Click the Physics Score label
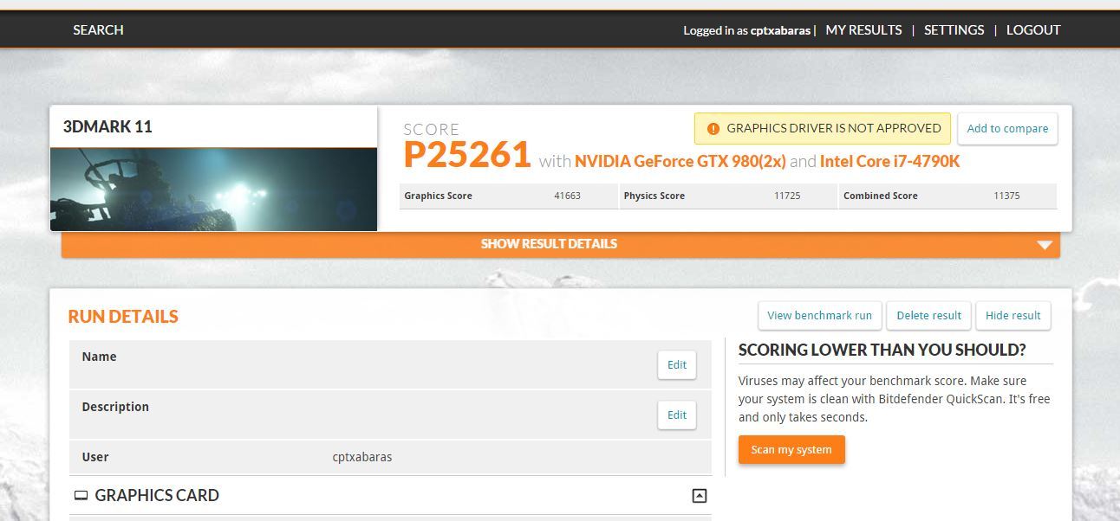The width and height of the screenshot is (1120, 521). 654,196
